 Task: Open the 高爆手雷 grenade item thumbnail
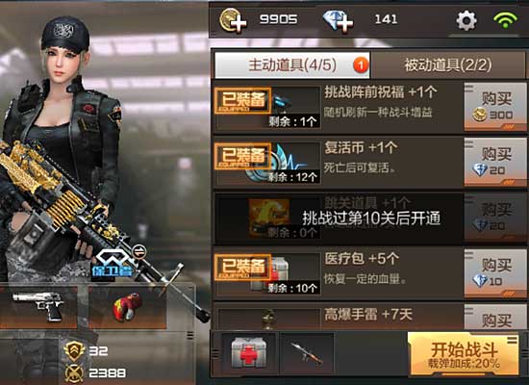(268, 319)
